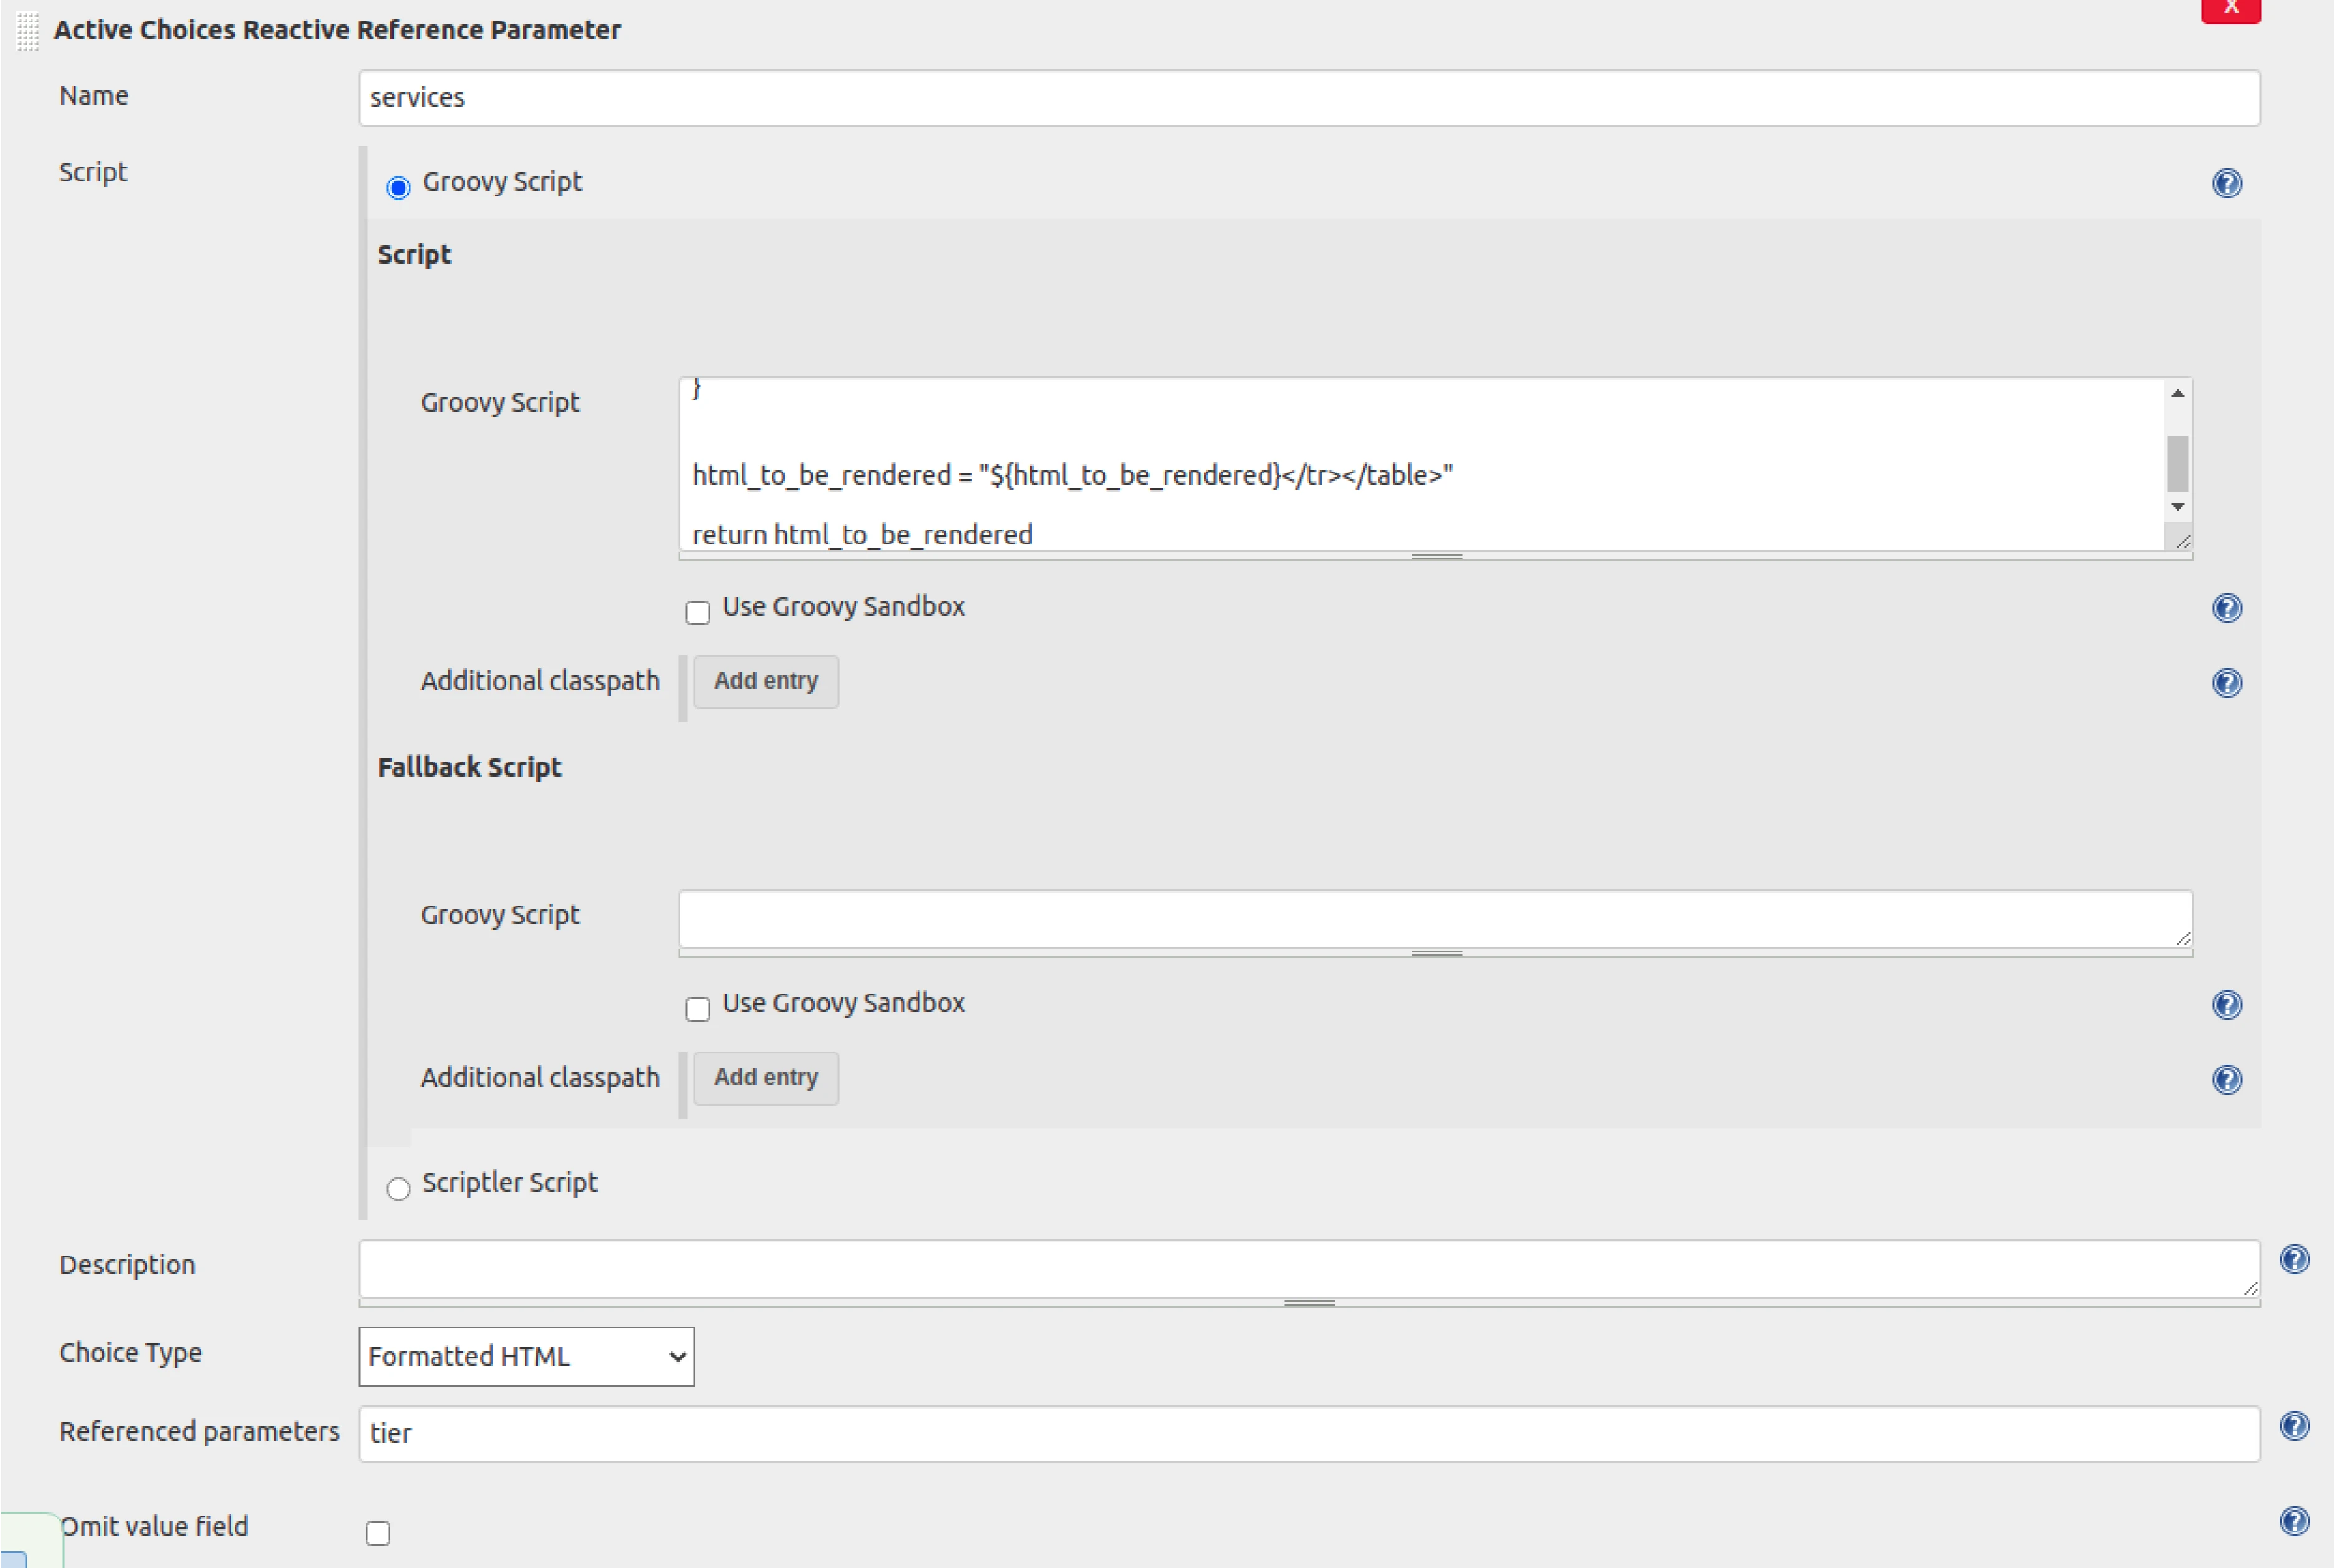
Task: Click the resize bar below the Description field
Action: [x=1308, y=1303]
